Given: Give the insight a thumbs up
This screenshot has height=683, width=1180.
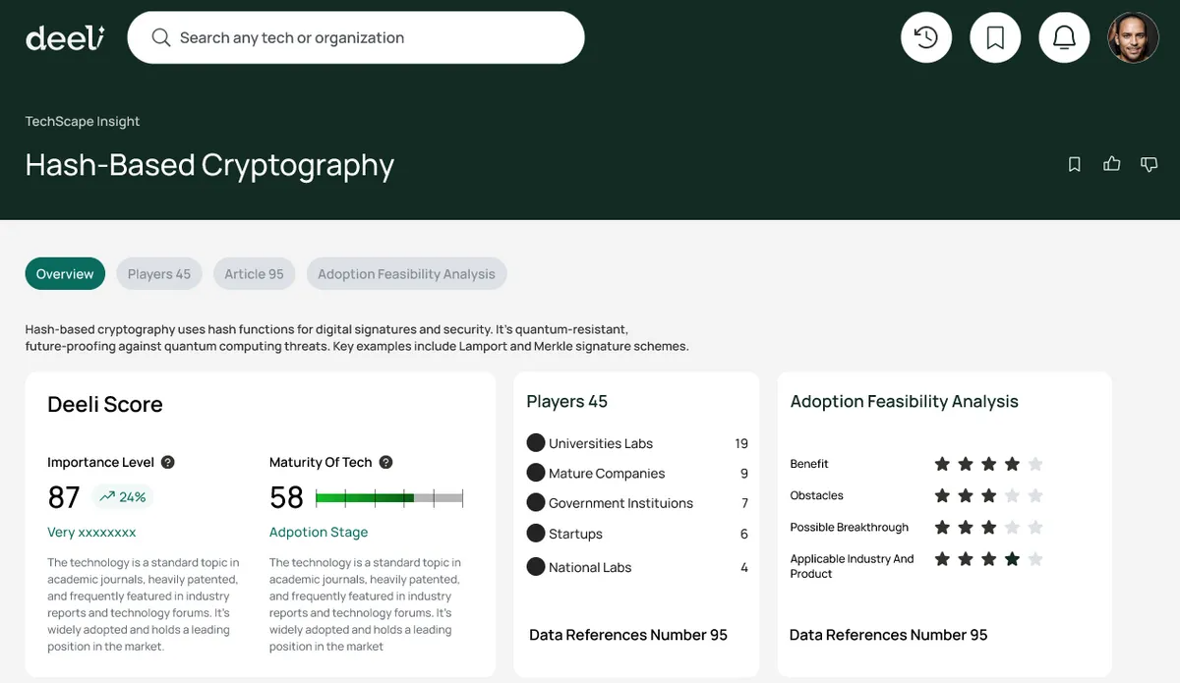Looking at the screenshot, I should (x=1112, y=164).
